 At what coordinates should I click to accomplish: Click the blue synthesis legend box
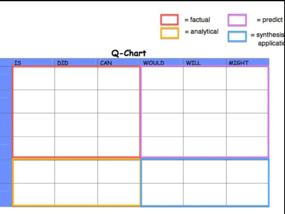(237, 37)
